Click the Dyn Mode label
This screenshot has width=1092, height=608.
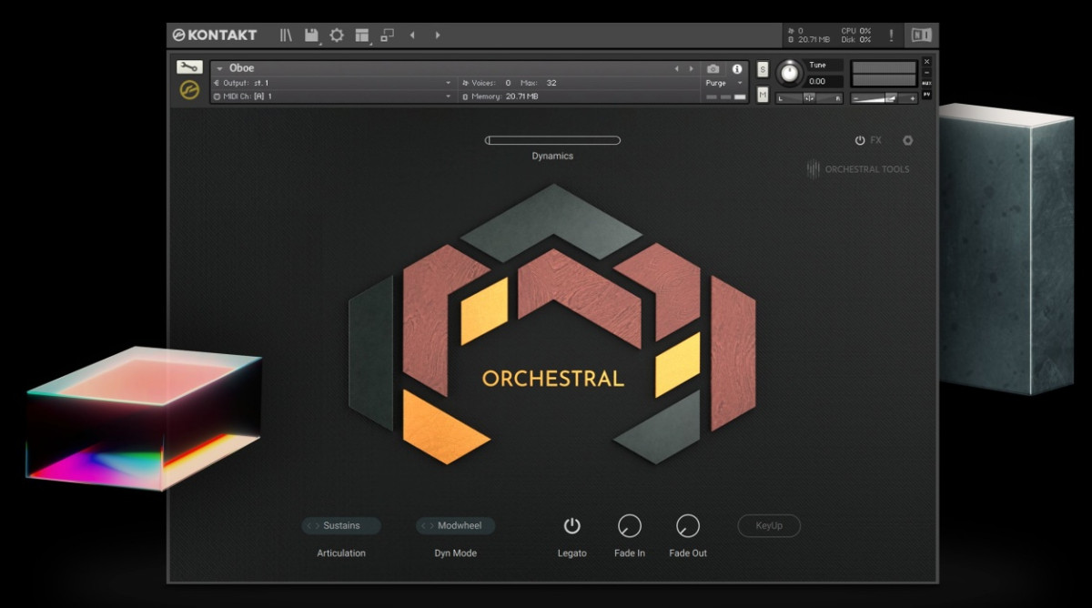pyautogui.click(x=456, y=553)
